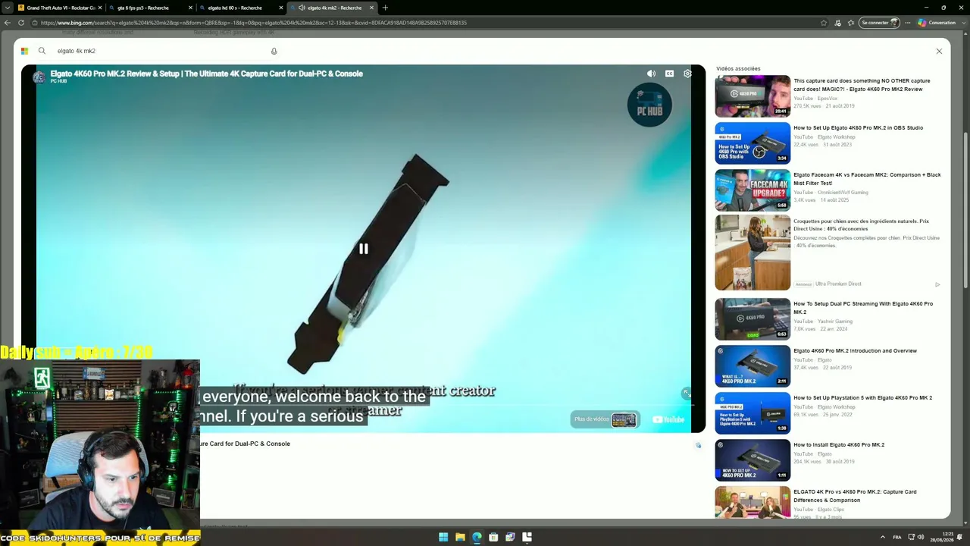Open the tab actions dropdown menu
970x546 pixels.
[x=8, y=8]
